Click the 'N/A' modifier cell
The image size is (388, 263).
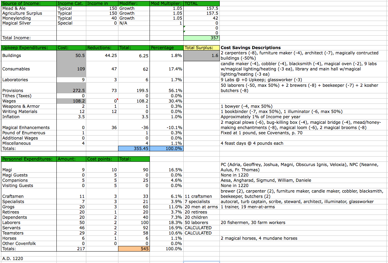point(134,23)
